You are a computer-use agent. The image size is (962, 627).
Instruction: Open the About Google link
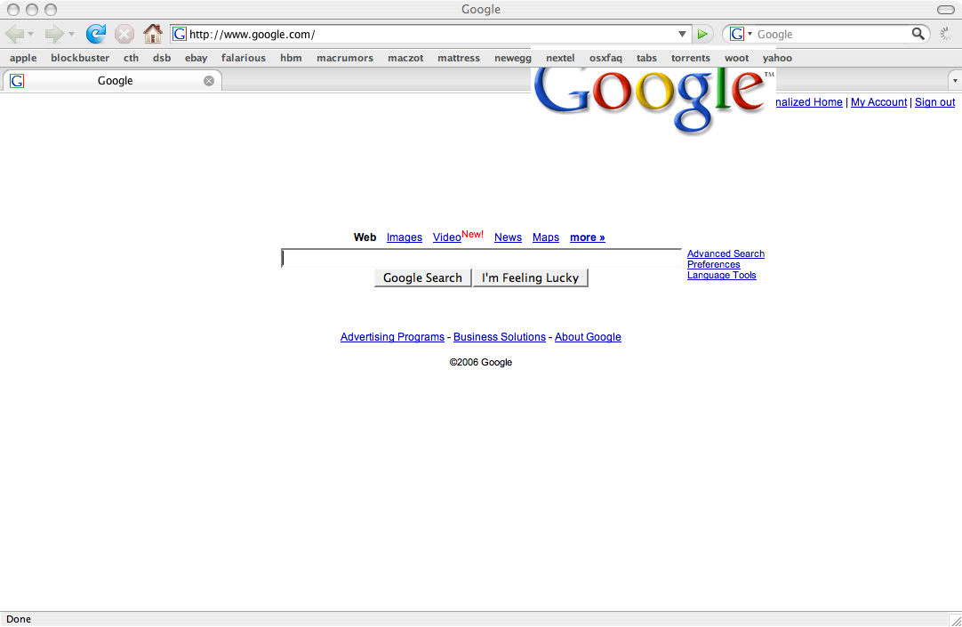[x=588, y=337]
